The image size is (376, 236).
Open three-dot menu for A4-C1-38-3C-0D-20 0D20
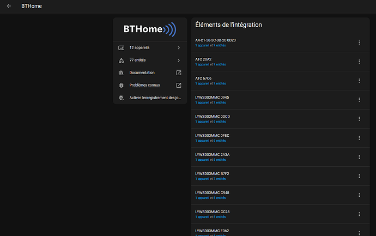359,43
